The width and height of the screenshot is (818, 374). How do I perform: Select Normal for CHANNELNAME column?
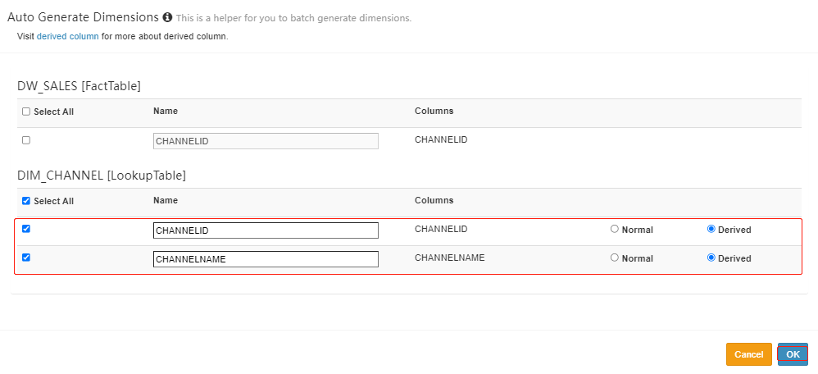point(615,258)
